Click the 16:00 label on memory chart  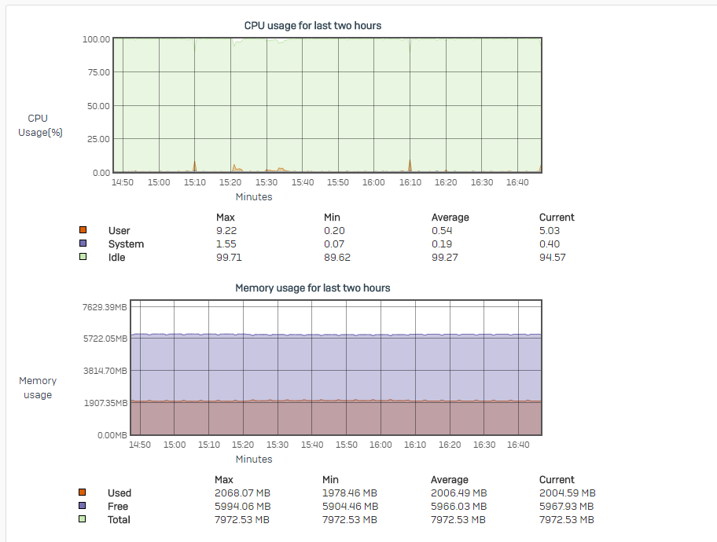(381, 445)
